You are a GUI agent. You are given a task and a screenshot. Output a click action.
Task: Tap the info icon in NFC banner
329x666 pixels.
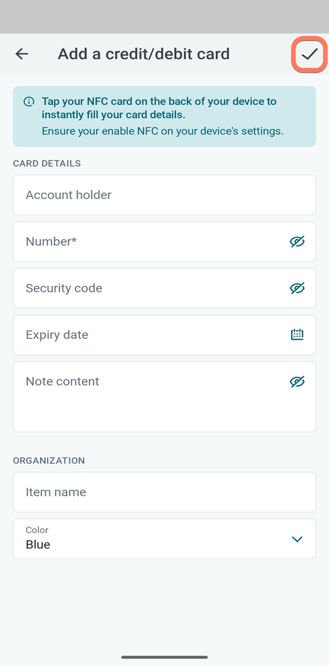(29, 101)
